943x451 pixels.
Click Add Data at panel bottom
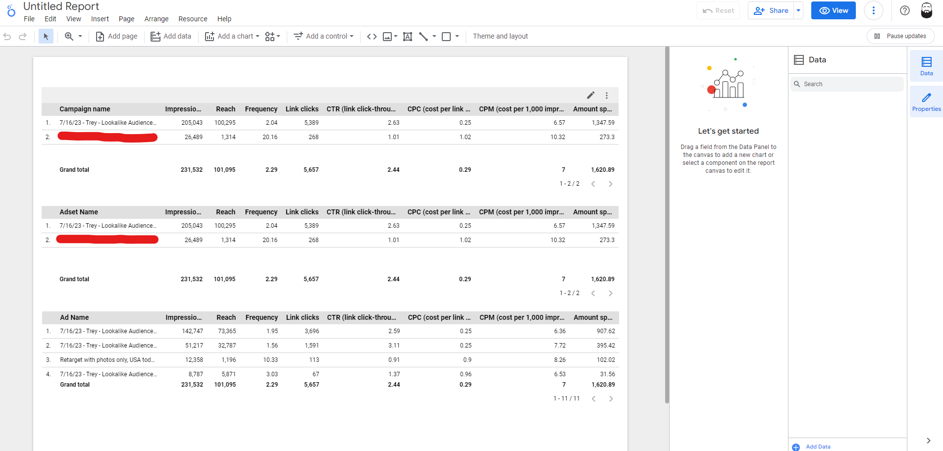[x=817, y=447]
